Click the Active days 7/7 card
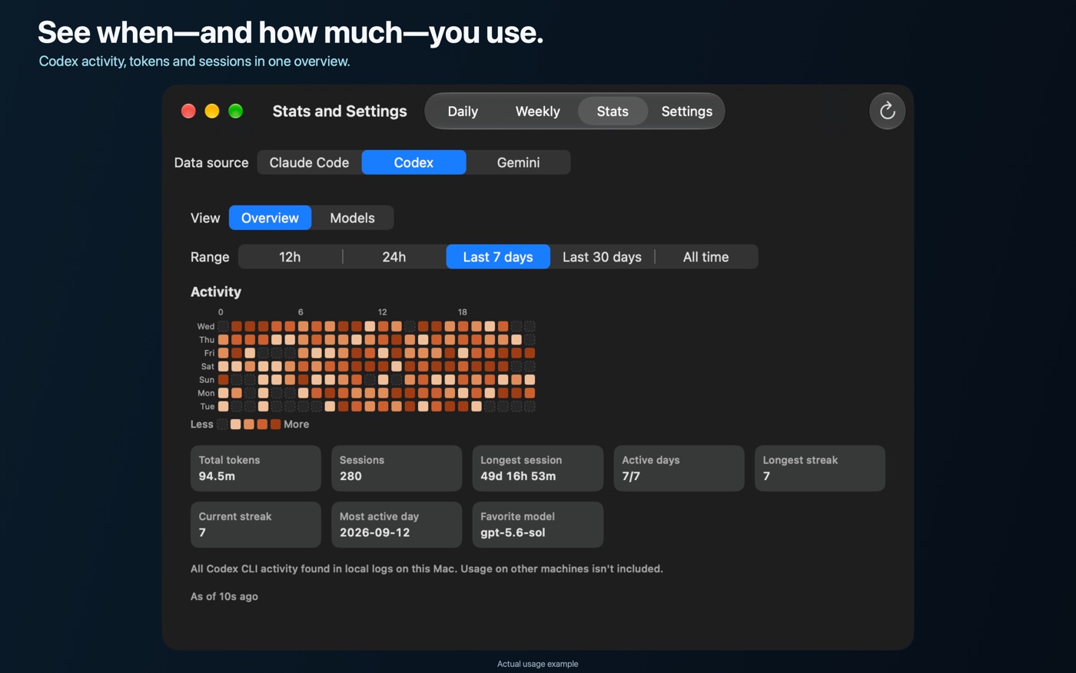The height and width of the screenshot is (673, 1076). [679, 468]
